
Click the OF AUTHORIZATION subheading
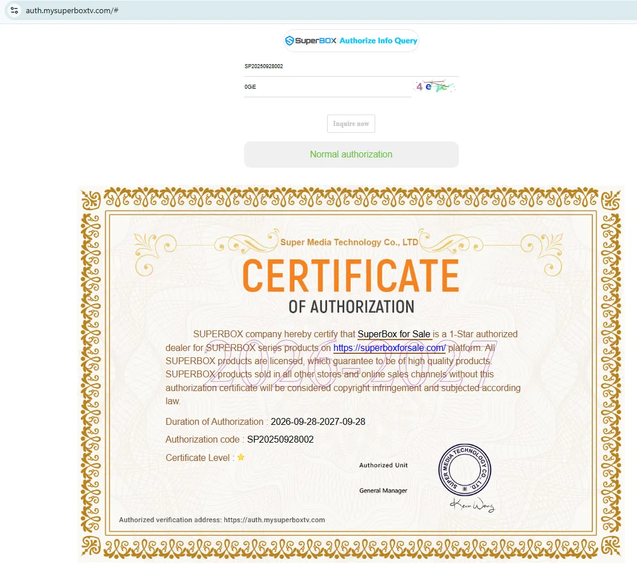coord(351,307)
